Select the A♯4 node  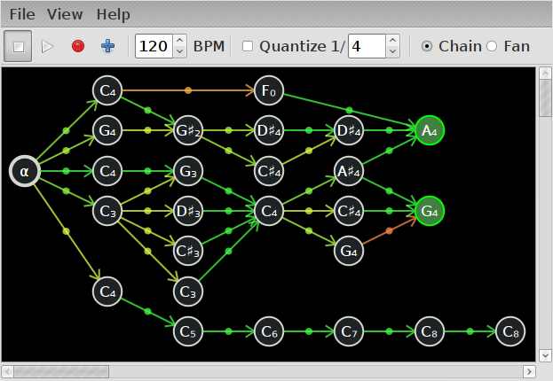tap(349, 171)
